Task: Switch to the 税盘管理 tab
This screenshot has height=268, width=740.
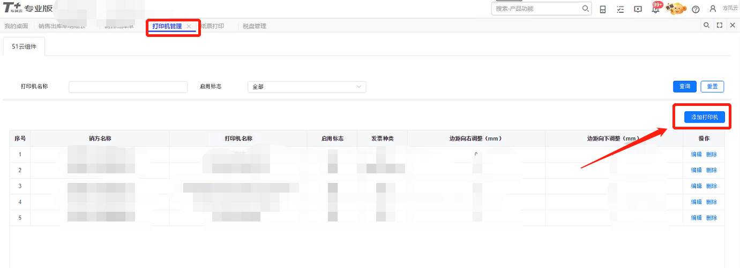Action: [x=254, y=26]
